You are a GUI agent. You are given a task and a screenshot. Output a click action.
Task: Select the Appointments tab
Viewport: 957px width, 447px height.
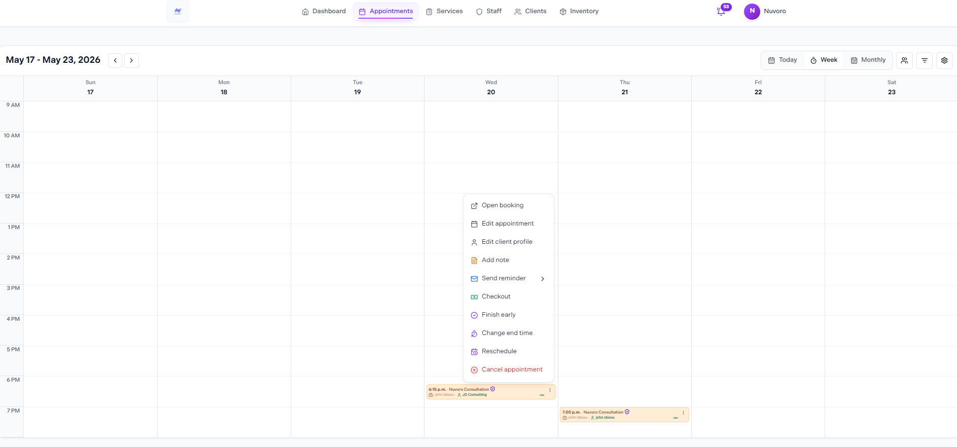pyautogui.click(x=386, y=11)
